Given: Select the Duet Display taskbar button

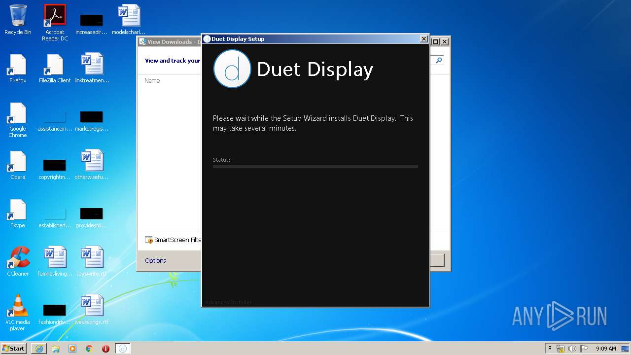Looking at the screenshot, I should tap(123, 349).
